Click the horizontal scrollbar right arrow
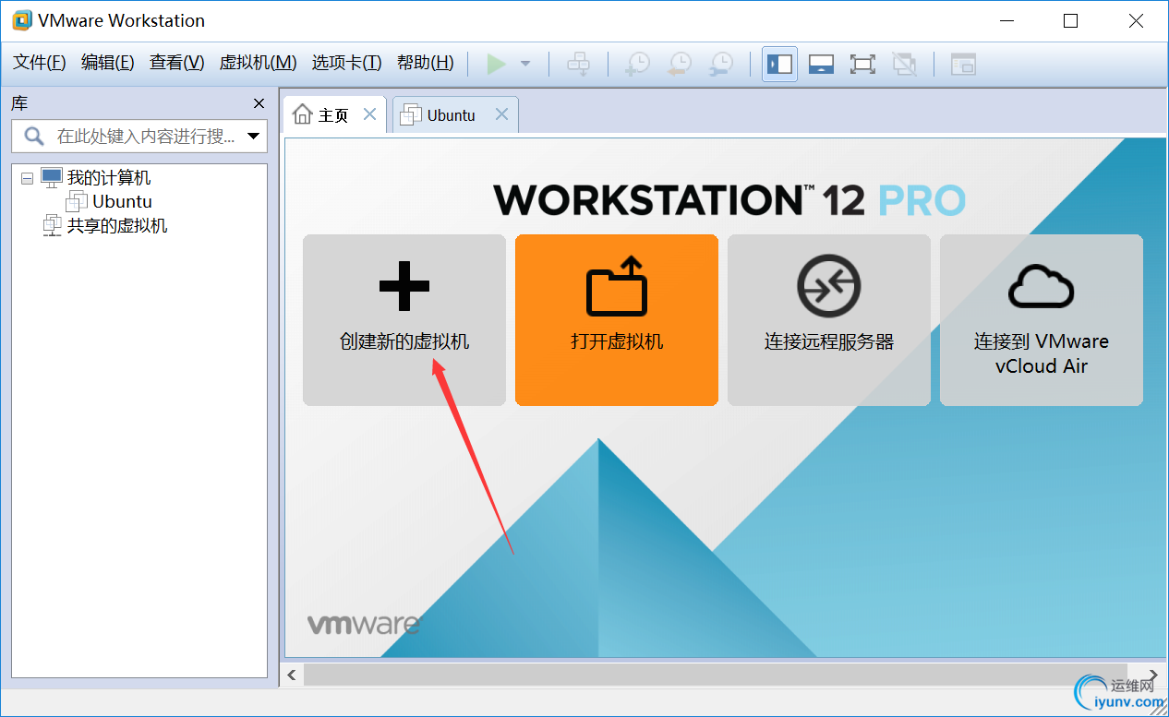 coord(1152,675)
